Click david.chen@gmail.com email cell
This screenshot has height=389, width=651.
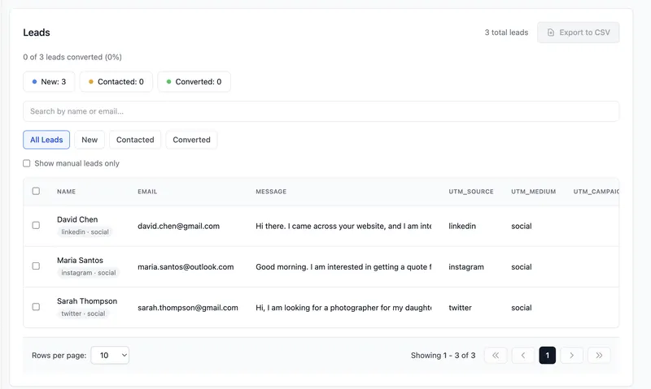(x=178, y=227)
